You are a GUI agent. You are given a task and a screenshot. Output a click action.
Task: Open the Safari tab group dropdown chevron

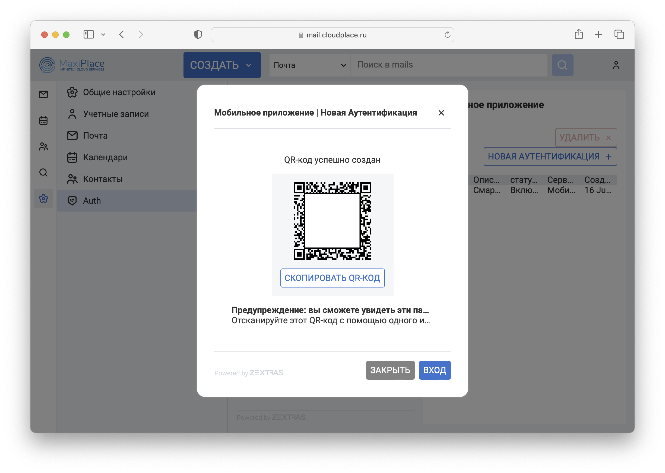(103, 35)
